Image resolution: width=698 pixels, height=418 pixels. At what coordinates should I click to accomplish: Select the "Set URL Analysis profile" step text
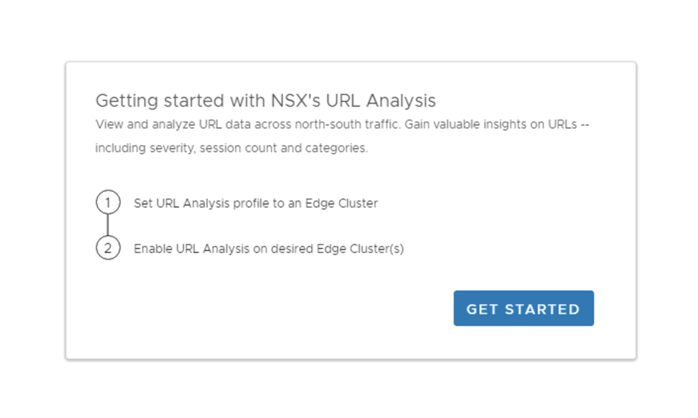(205, 203)
